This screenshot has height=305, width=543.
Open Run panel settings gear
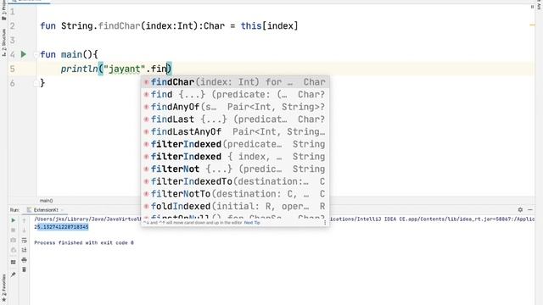520,209
